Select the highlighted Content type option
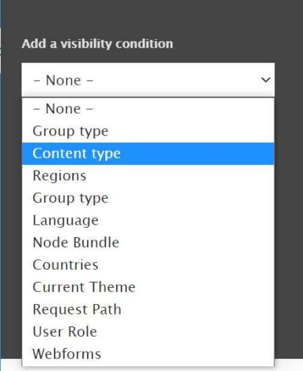 [x=148, y=154]
